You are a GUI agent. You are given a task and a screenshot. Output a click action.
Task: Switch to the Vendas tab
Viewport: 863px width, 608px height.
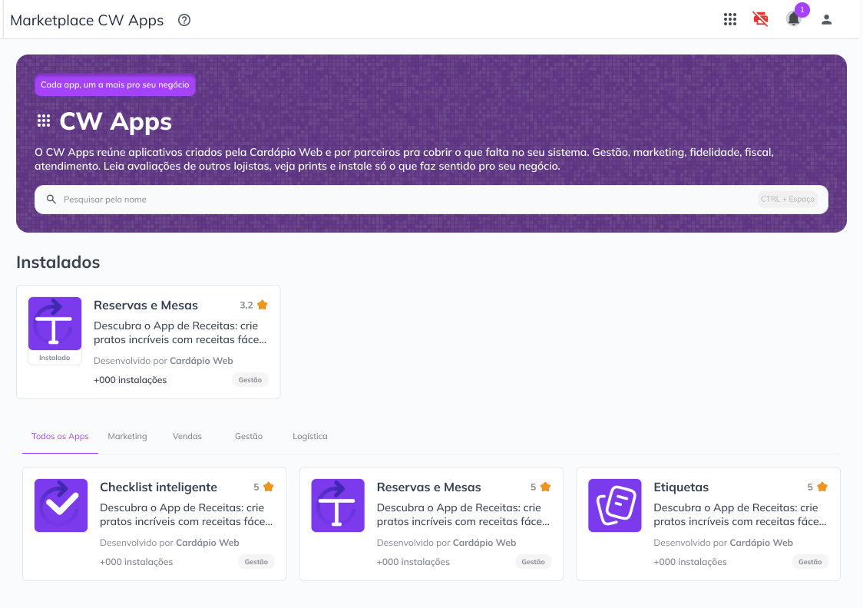click(187, 436)
